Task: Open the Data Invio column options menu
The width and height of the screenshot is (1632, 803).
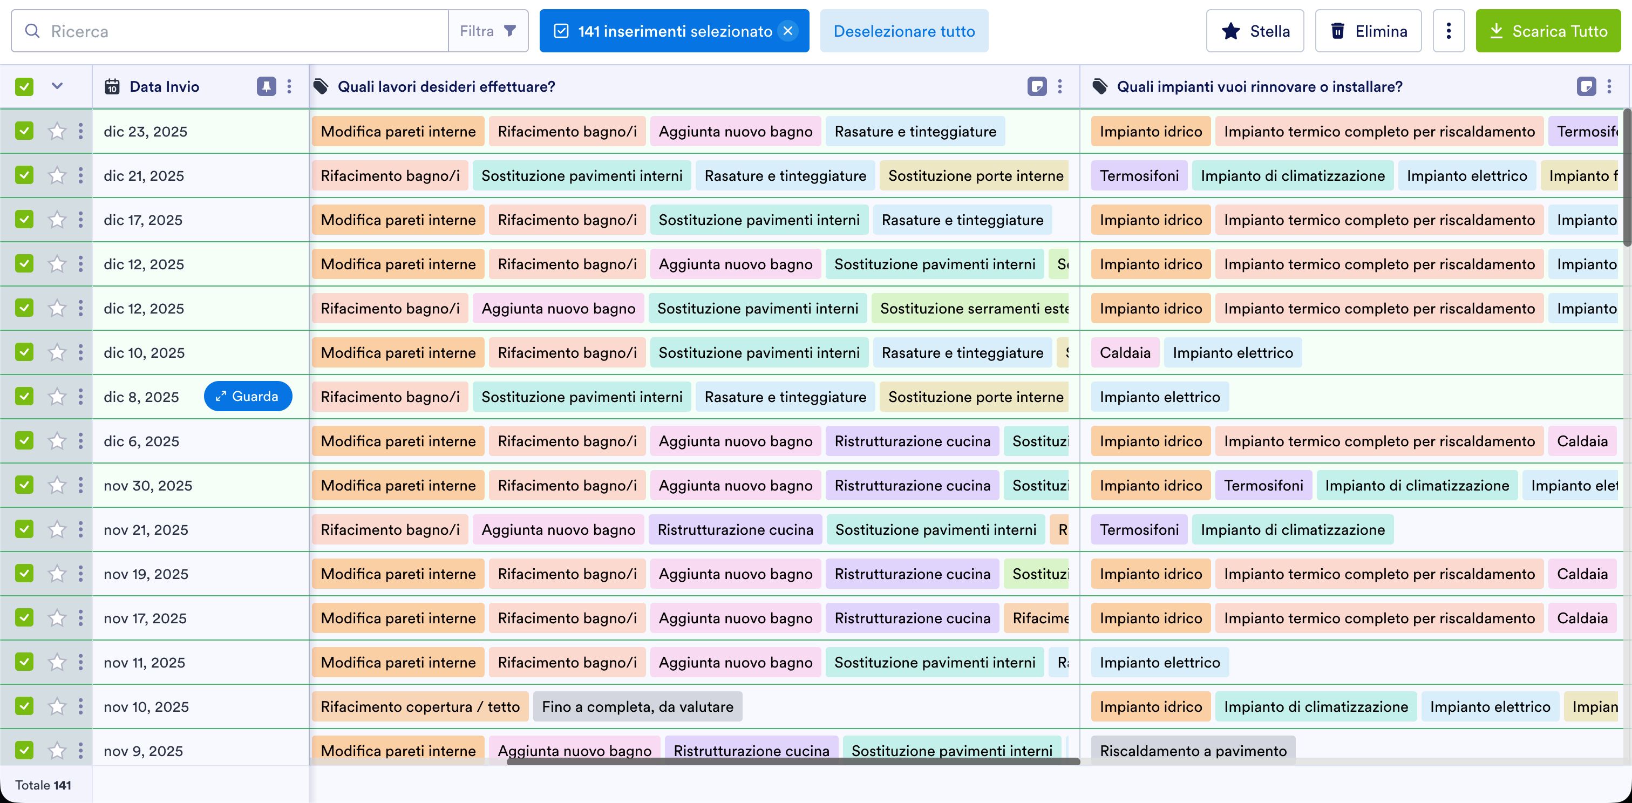Action: tap(289, 86)
